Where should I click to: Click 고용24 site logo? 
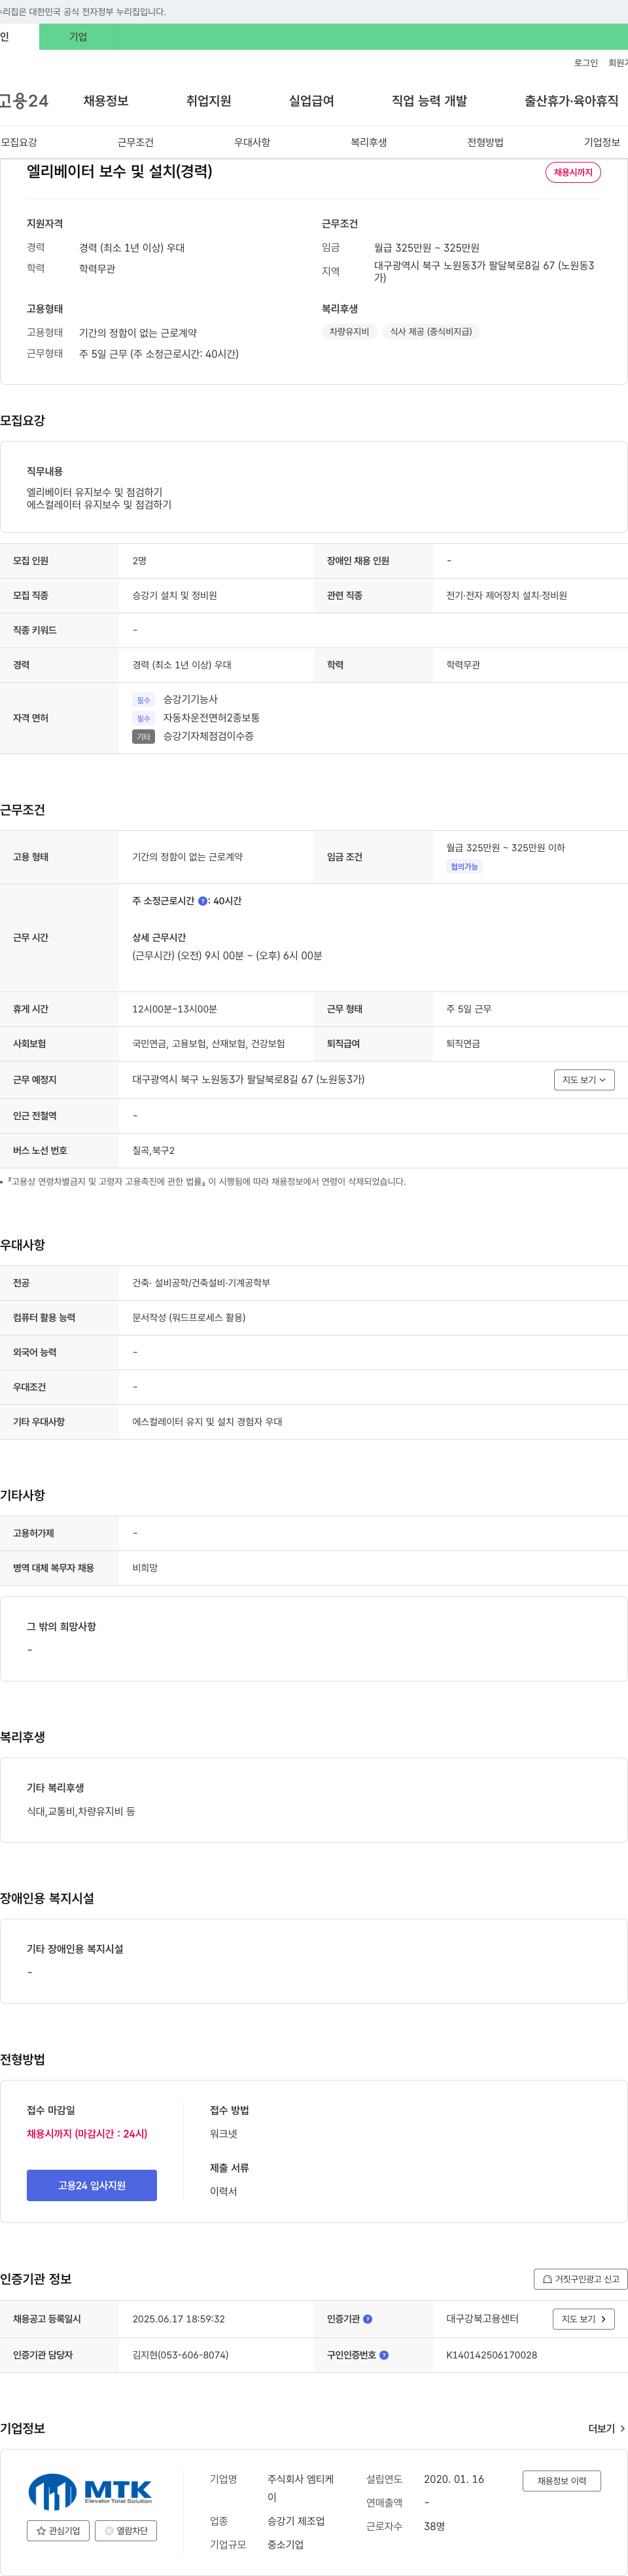click(x=24, y=101)
